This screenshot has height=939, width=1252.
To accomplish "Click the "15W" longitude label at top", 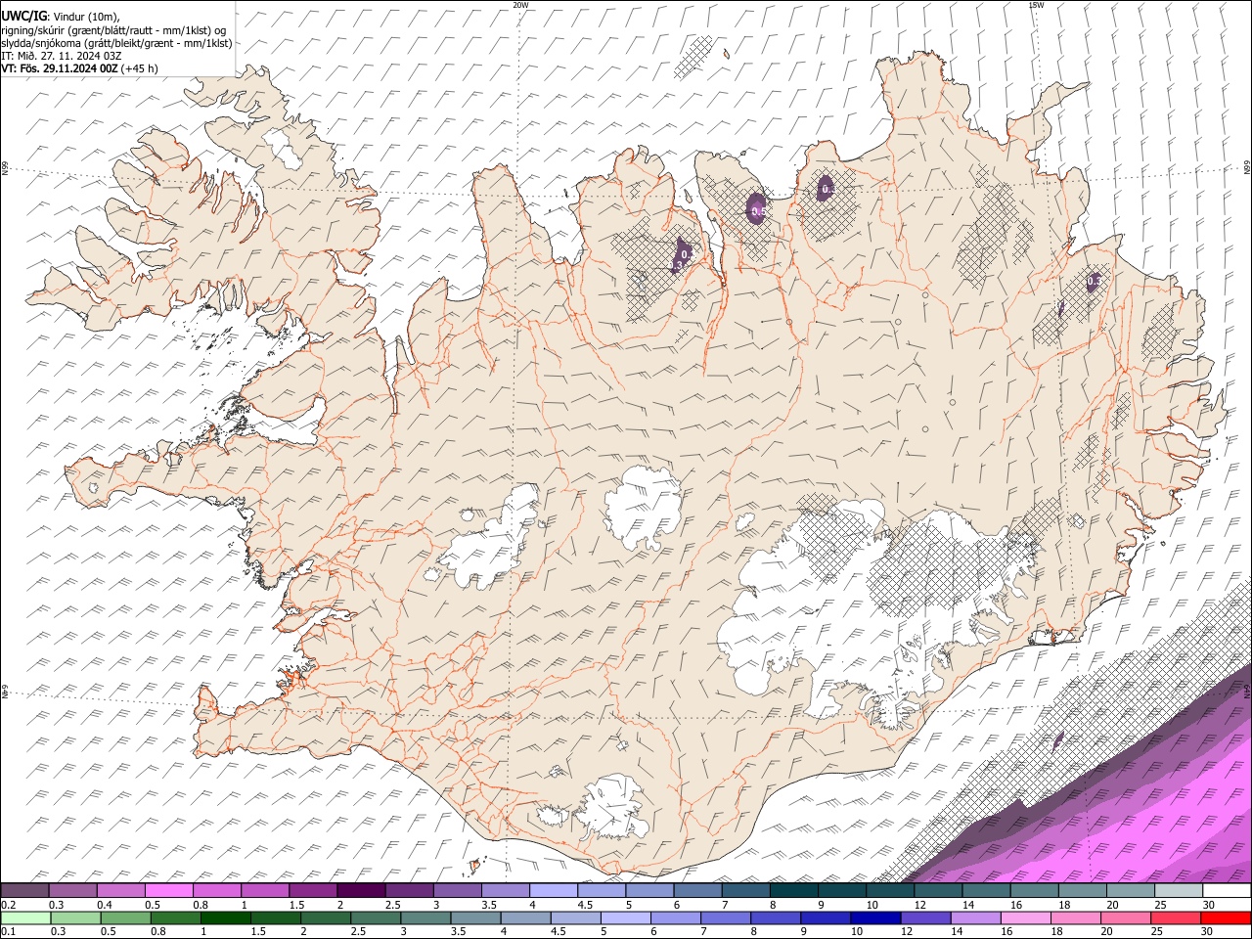I will pos(1036,5).
